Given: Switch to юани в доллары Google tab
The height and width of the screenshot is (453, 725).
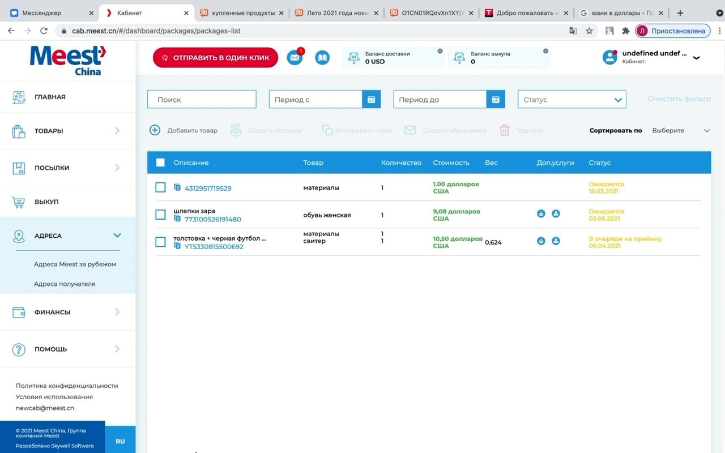Looking at the screenshot, I should pos(621,12).
